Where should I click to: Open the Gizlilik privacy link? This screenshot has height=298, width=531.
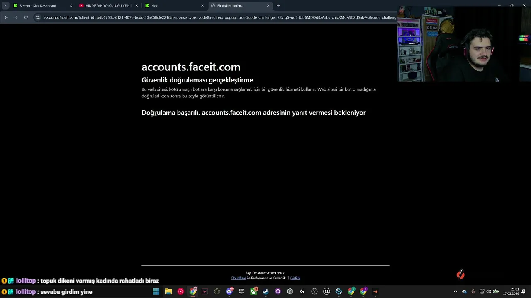pos(295,278)
